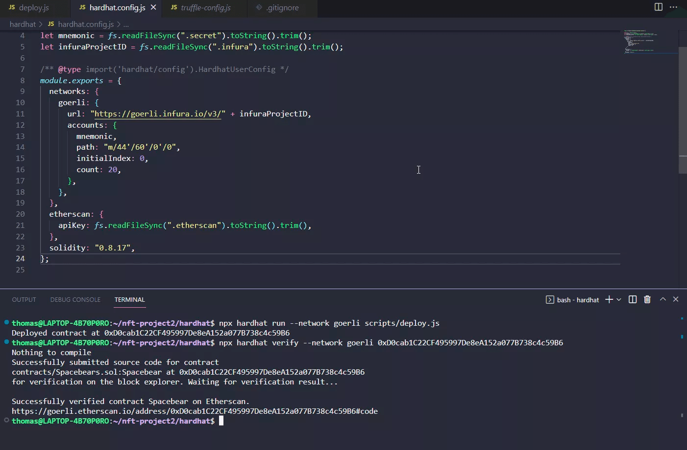Image resolution: width=687 pixels, height=450 pixels.
Task: Close the hardhat.config.js tab
Action: (153, 8)
